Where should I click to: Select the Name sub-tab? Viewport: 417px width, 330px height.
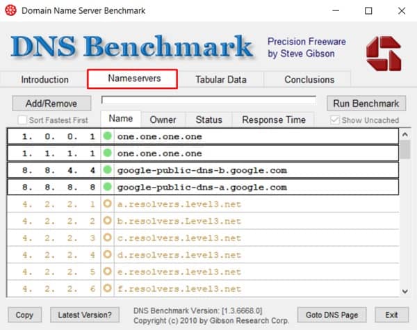click(x=120, y=119)
